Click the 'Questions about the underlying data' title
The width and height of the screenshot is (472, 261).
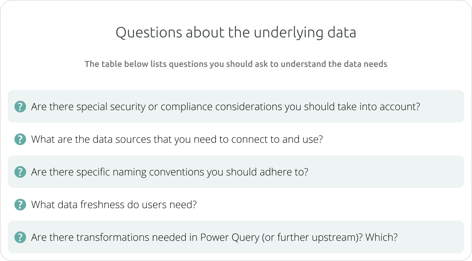tap(236, 33)
